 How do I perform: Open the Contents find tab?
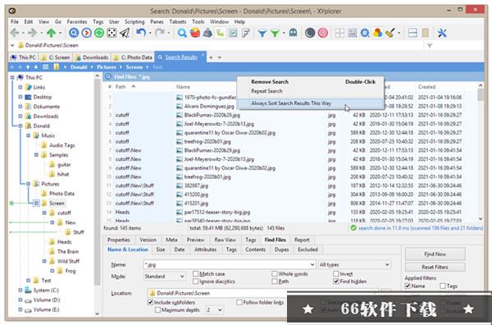point(255,249)
